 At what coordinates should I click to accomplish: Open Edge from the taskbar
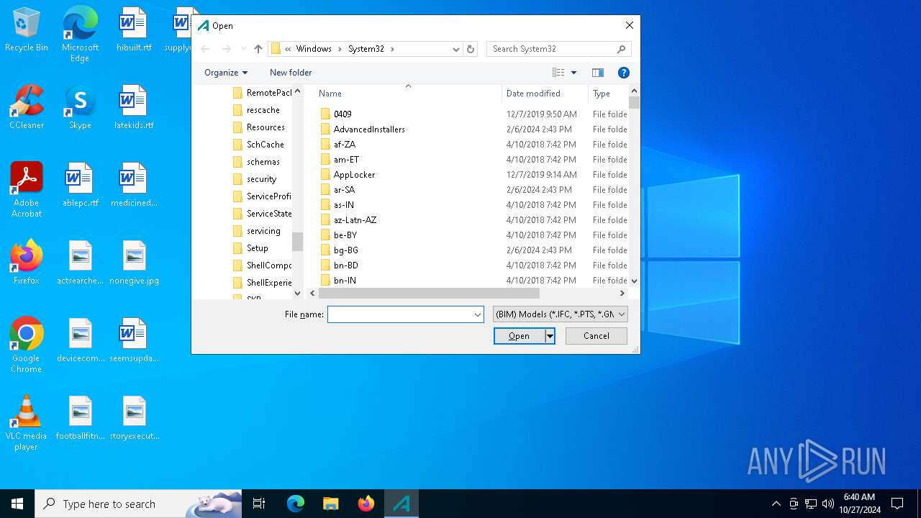click(x=295, y=504)
